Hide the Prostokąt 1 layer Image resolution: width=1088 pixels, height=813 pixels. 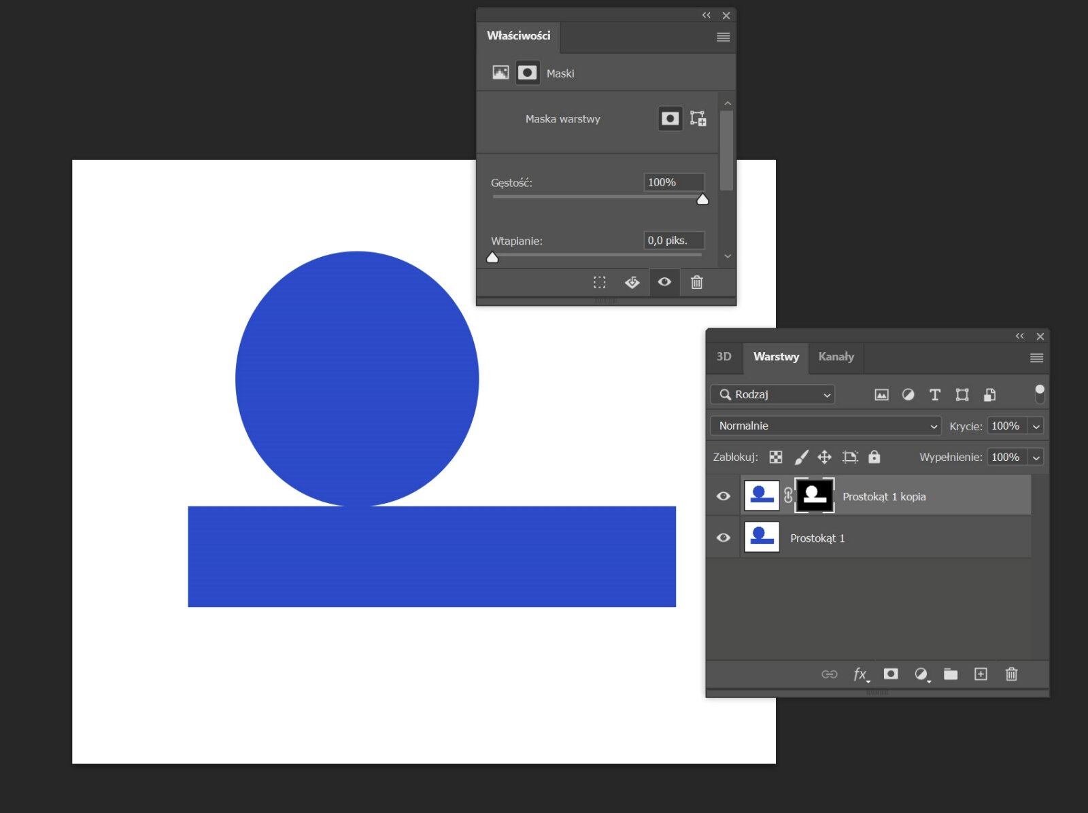723,538
